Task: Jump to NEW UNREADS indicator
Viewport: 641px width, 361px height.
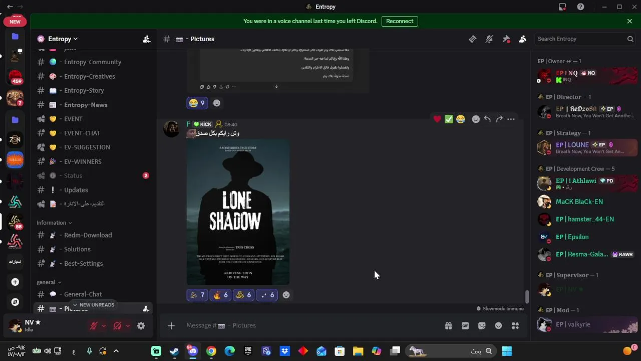Action: click(93, 305)
